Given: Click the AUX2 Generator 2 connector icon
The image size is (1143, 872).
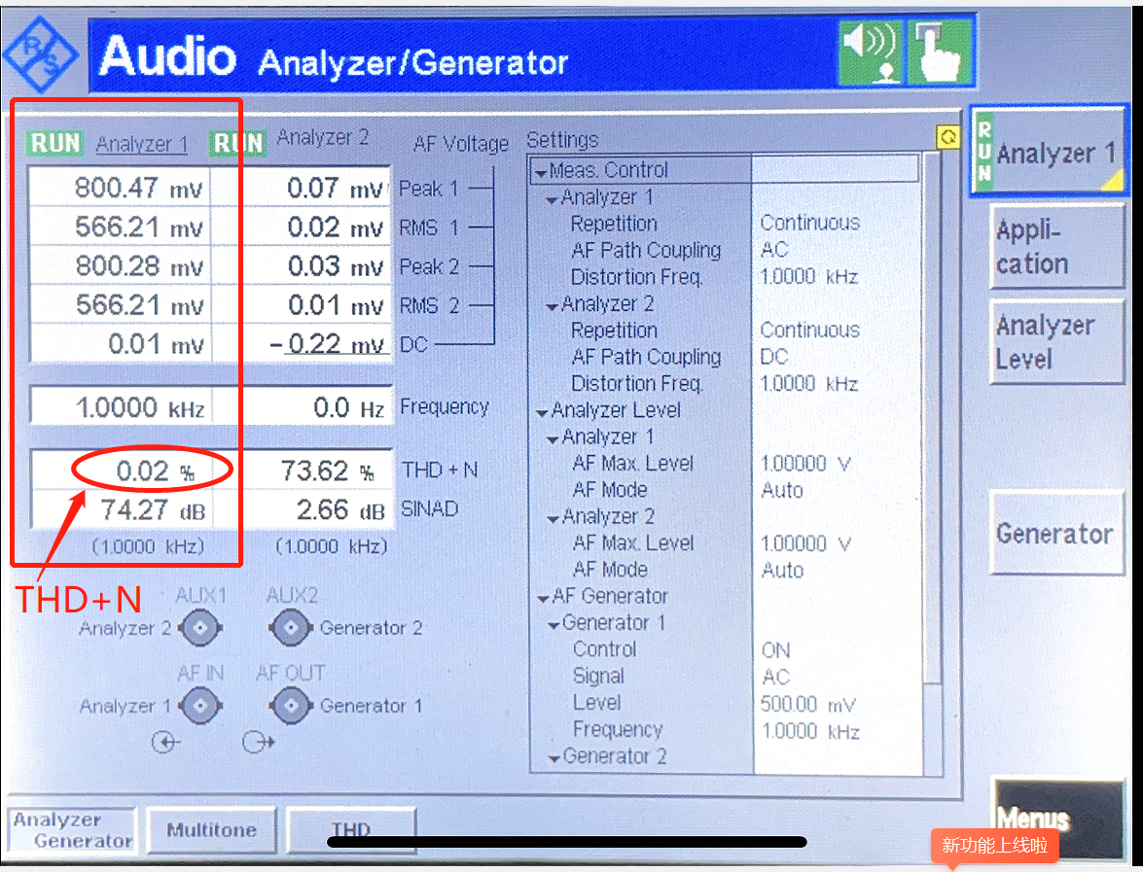Looking at the screenshot, I should 291,628.
